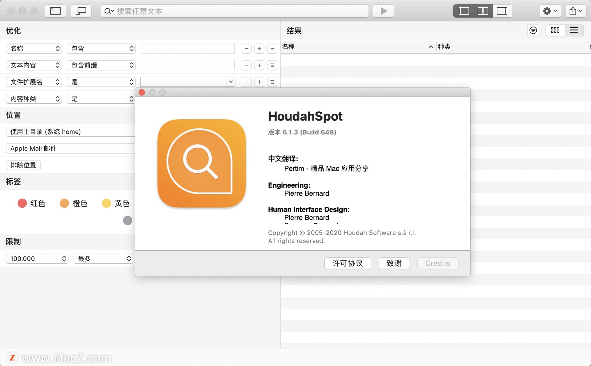Image resolution: width=591 pixels, height=366 pixels.
Task: Open operator popup for 内容种类 row showing 是
Action: [101, 99]
